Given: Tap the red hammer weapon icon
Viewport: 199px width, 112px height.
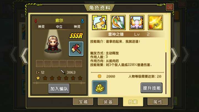Looking at the screenshot, I should (76, 49).
